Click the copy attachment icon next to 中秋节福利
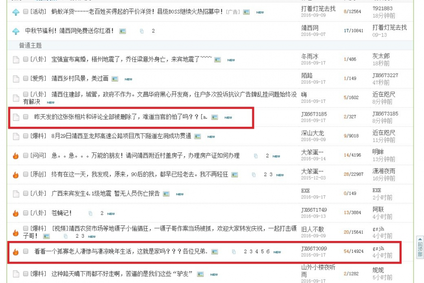Image resolution: width=424 pixels, height=283 pixels. click(141, 31)
